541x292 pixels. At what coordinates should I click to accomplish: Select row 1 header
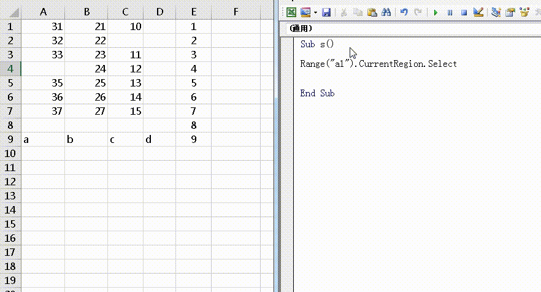click(x=10, y=26)
